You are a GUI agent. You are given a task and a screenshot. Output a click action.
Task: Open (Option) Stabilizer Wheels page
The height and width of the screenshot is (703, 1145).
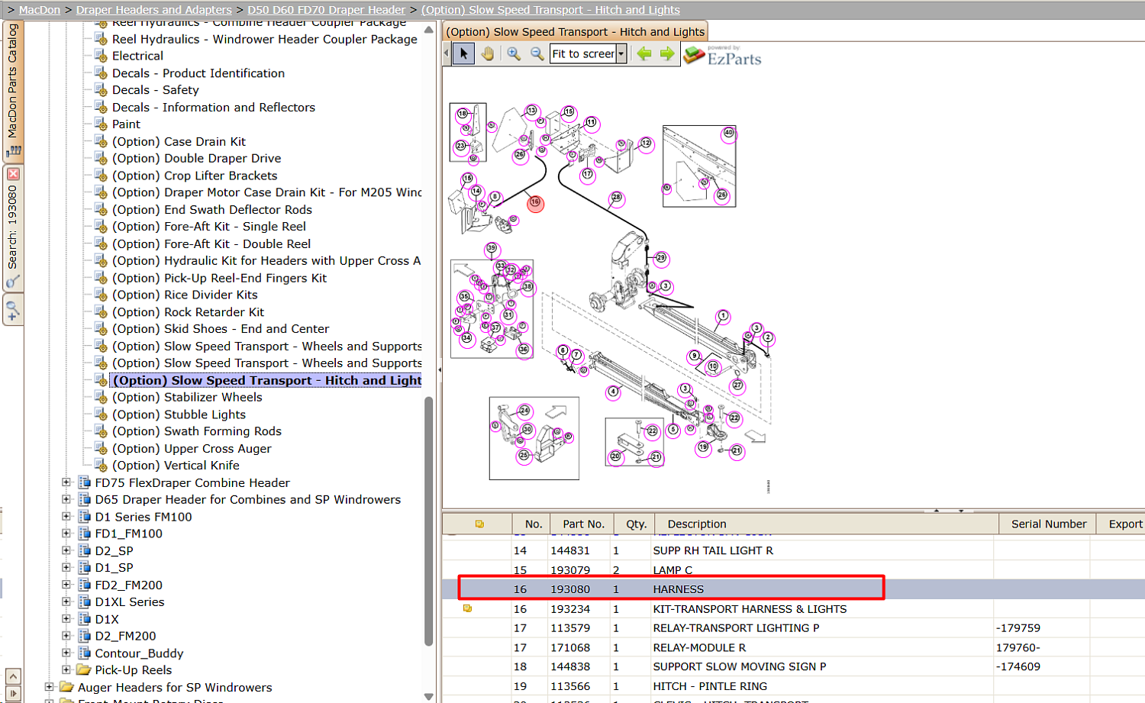point(187,397)
